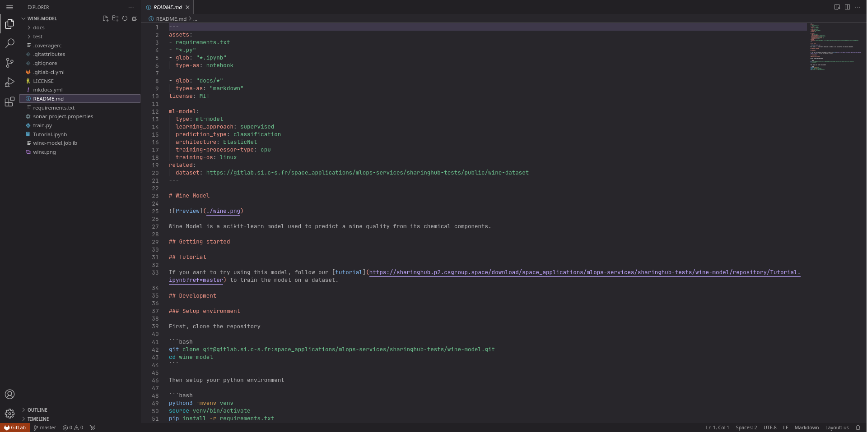Collapse all folders in explorer
Screen dimensions: 867x432
(135, 18)
